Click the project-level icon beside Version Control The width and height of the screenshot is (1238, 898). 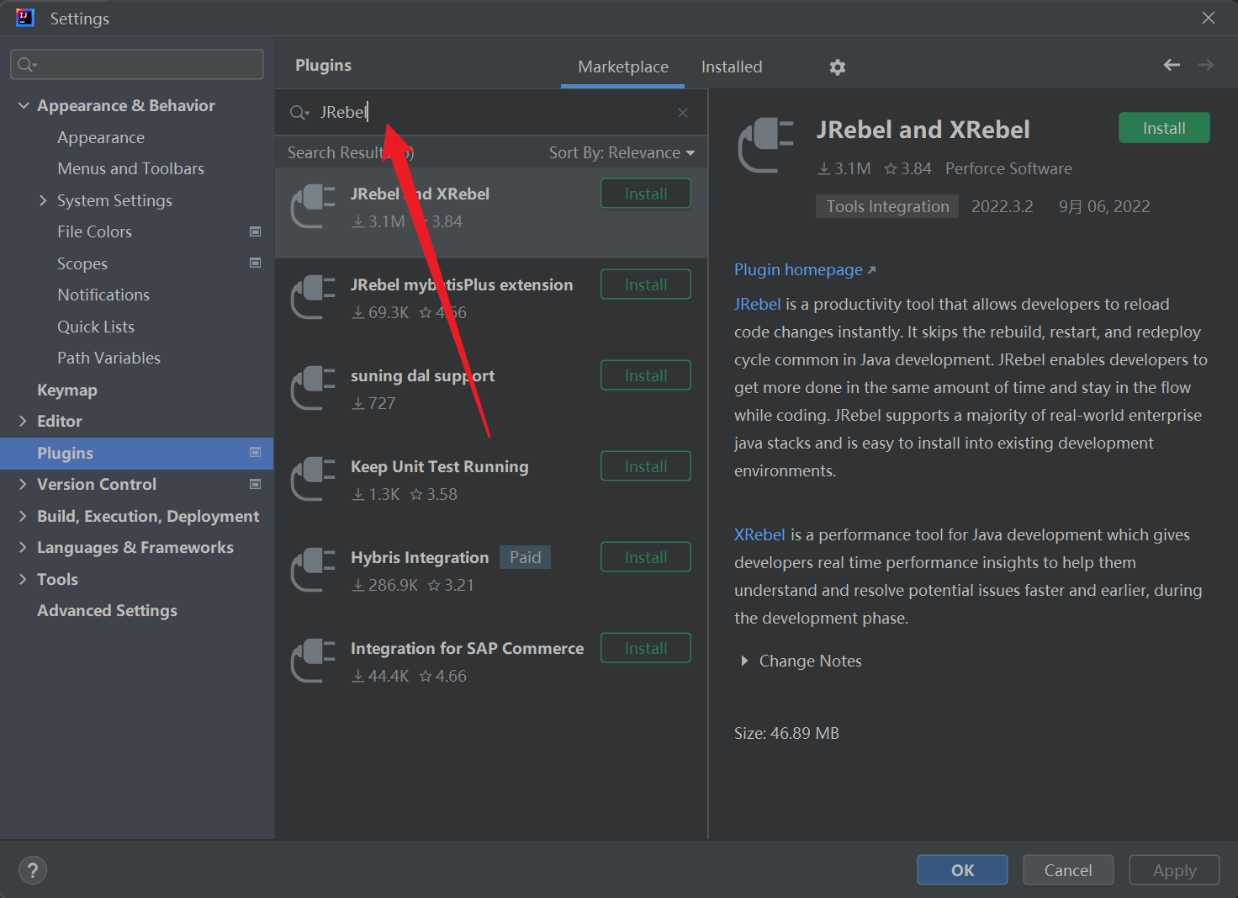(x=256, y=484)
